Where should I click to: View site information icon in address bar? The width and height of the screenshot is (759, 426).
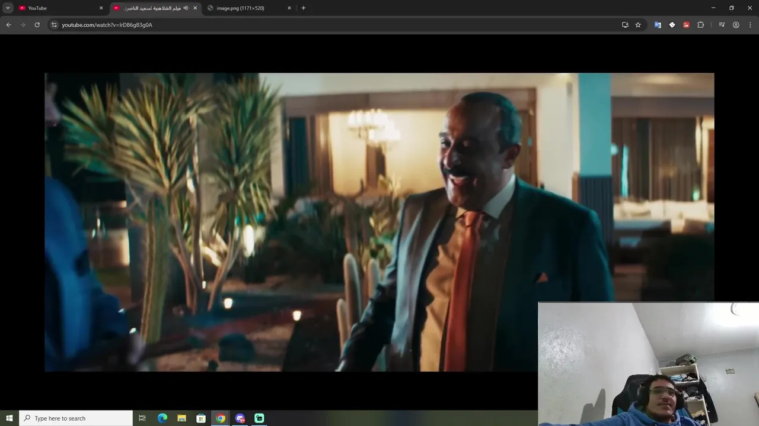(x=54, y=25)
